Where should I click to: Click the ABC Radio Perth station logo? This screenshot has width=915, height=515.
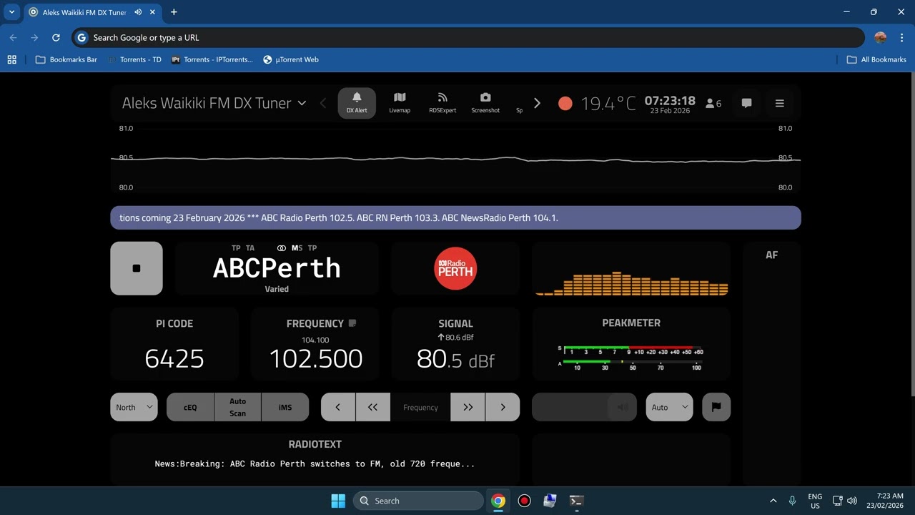point(455,269)
